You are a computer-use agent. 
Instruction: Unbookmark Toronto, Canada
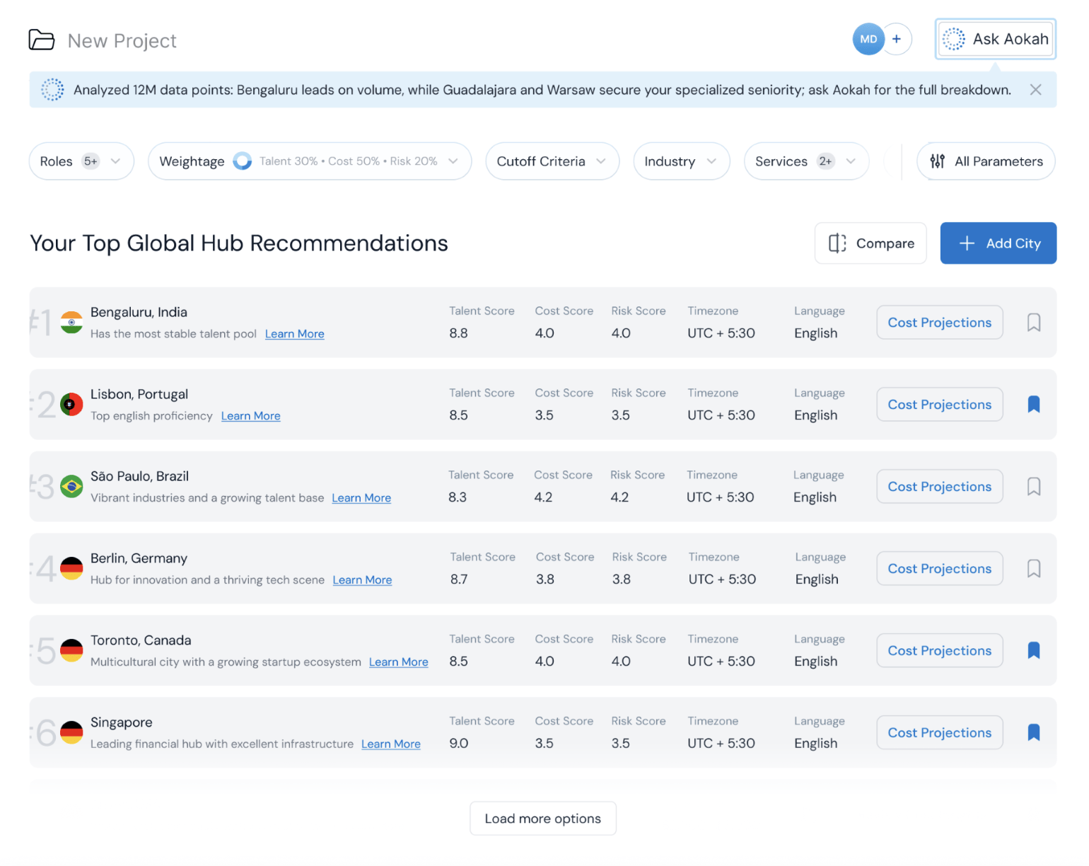click(1034, 651)
